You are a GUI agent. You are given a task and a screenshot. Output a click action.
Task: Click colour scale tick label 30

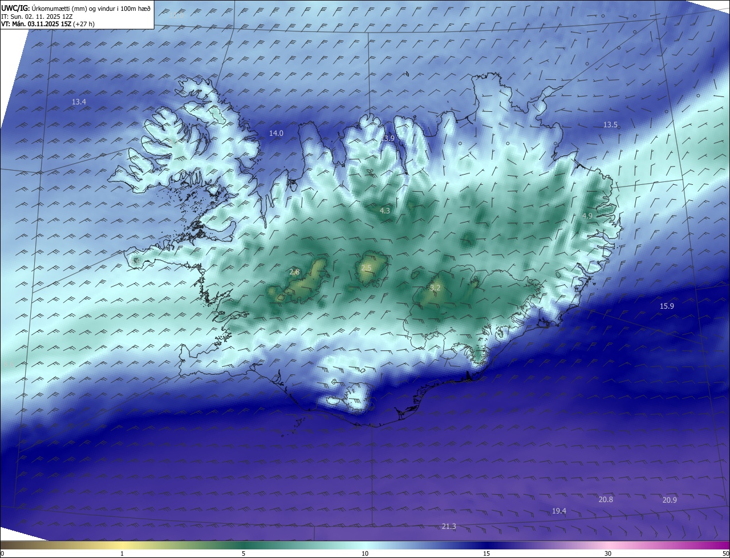coord(608,553)
